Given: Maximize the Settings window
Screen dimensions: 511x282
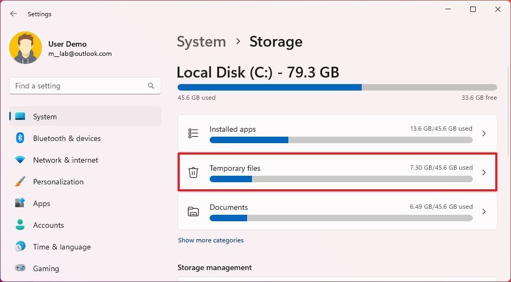Looking at the screenshot, I should (x=473, y=9).
